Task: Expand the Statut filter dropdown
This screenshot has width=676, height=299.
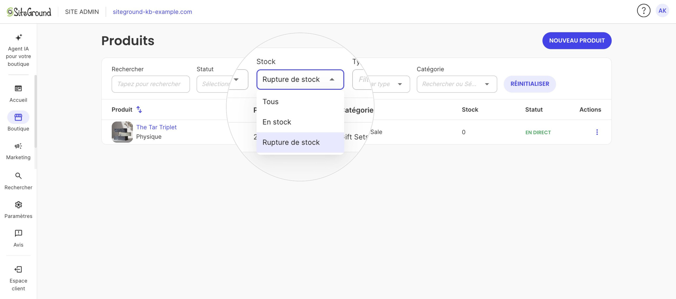Action: [236, 80]
